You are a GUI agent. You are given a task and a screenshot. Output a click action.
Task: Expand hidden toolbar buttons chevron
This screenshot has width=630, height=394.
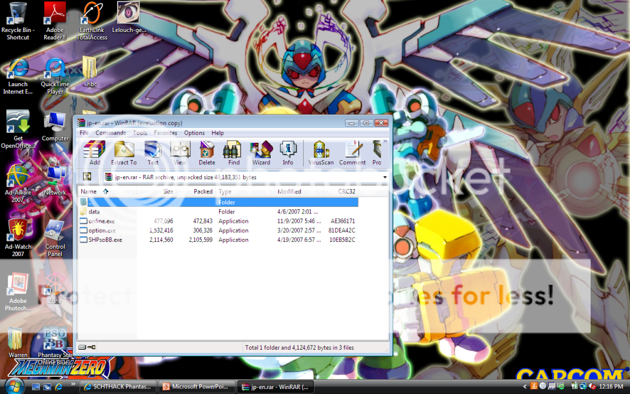(385, 142)
